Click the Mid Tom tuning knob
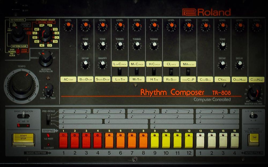This screenshot has width=268, height=167. point(137,45)
